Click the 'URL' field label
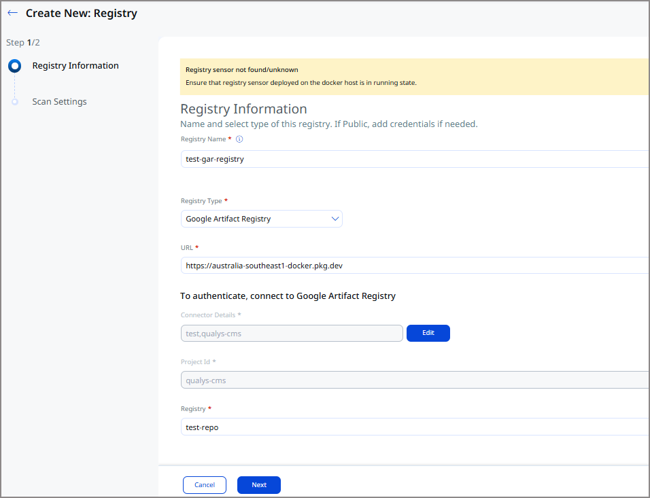Image resolution: width=650 pixels, height=498 pixels. [186, 248]
